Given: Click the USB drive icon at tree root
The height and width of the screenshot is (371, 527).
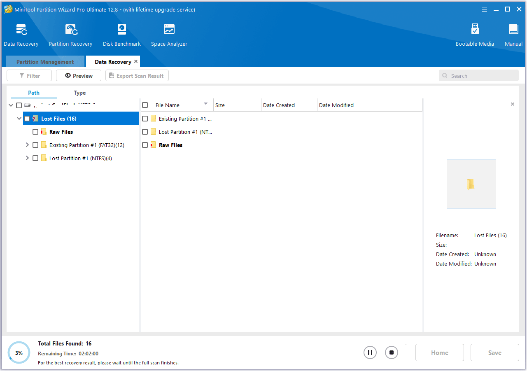Looking at the screenshot, I should pos(27,105).
